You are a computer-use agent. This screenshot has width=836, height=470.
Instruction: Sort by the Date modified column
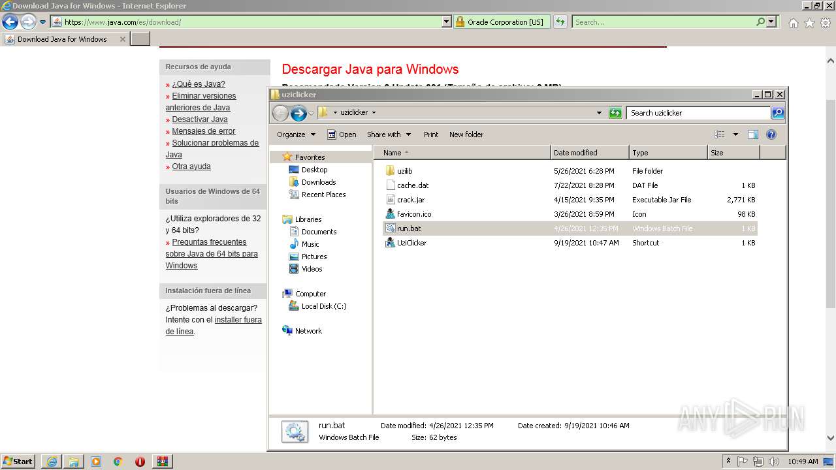(590, 153)
